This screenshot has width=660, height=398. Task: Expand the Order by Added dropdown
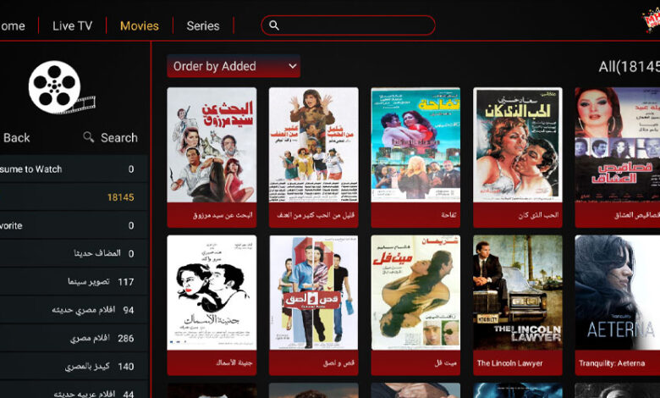coord(234,66)
